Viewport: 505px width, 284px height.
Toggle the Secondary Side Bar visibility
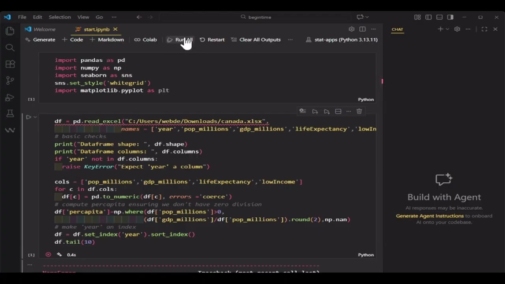coord(450,17)
